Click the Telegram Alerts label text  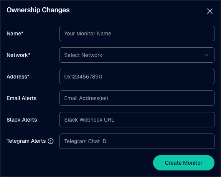[26, 141]
